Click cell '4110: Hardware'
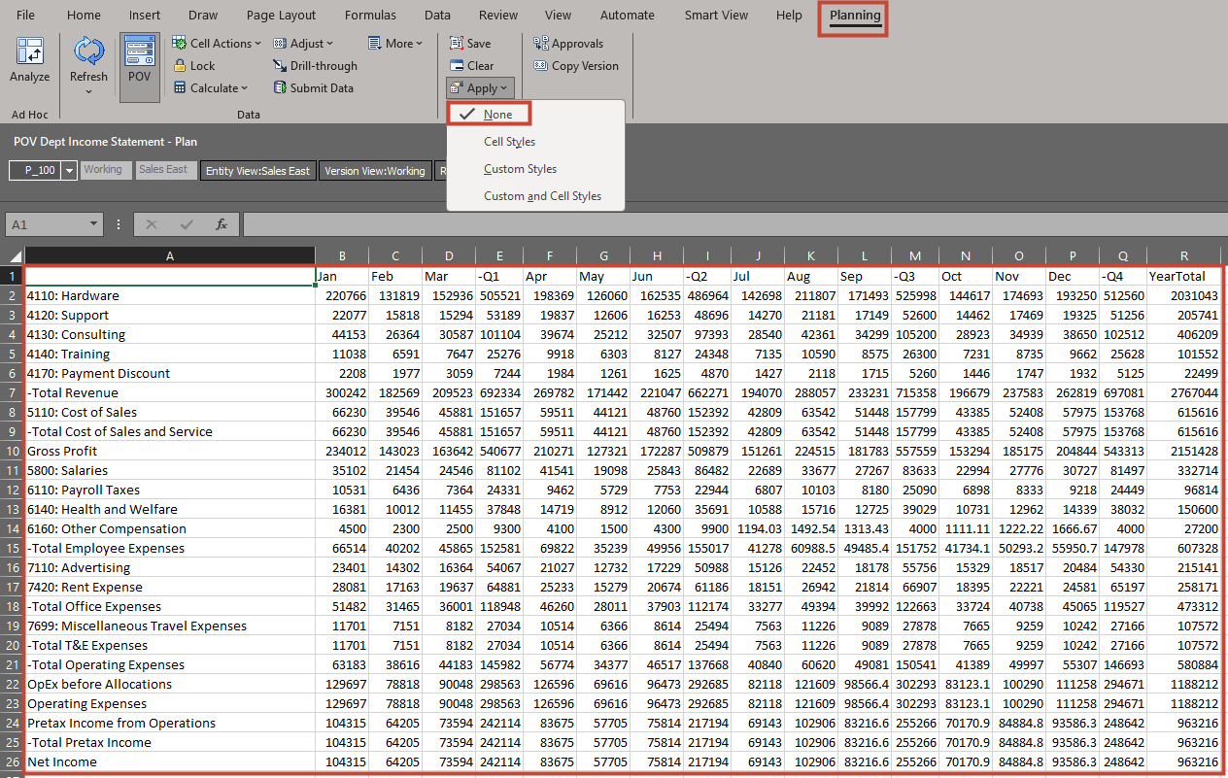 (x=170, y=295)
